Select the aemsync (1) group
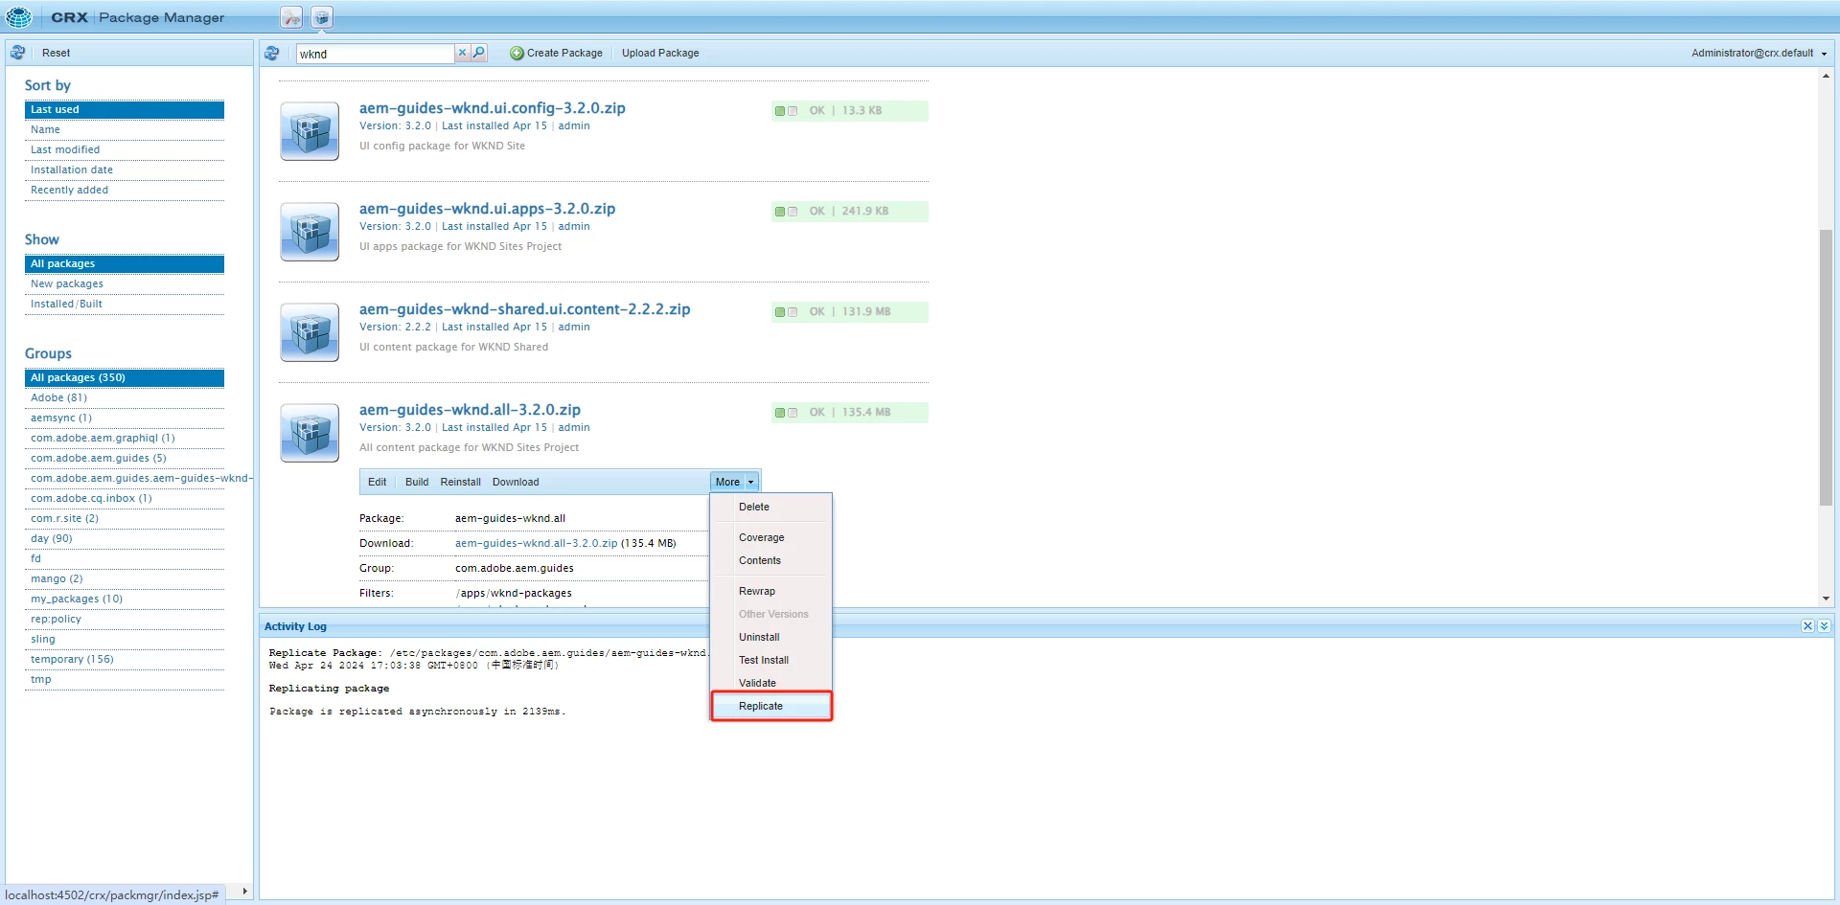1840x905 pixels. (125, 418)
